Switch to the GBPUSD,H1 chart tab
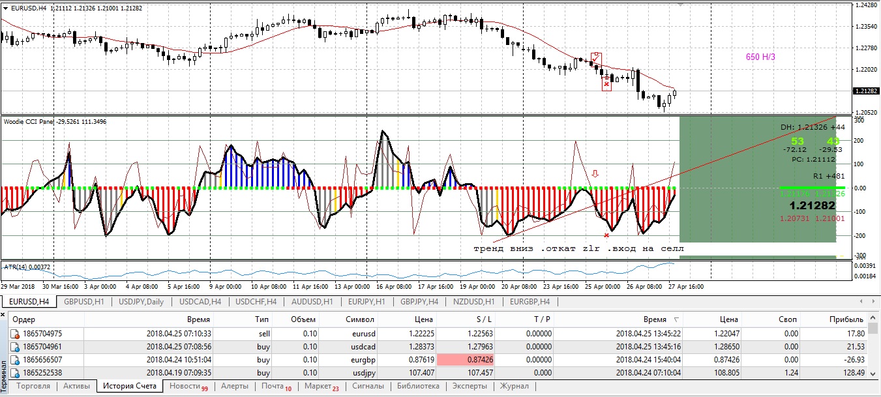 coord(83,301)
